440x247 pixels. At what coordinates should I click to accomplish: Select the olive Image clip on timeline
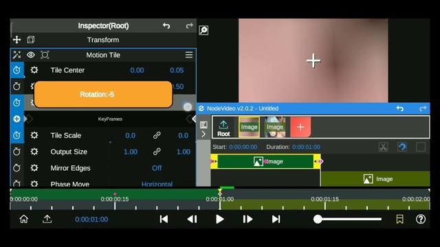click(375, 179)
